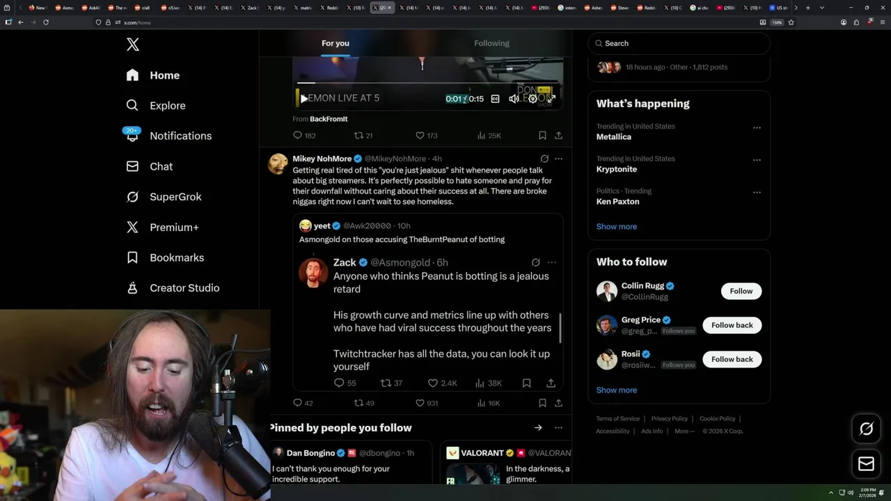This screenshot has width=891, height=501.
Task: Open the more menu on Mikey NohMore's post
Action: (x=558, y=159)
